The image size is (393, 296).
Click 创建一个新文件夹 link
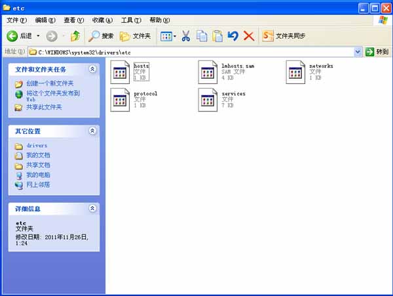click(x=50, y=83)
